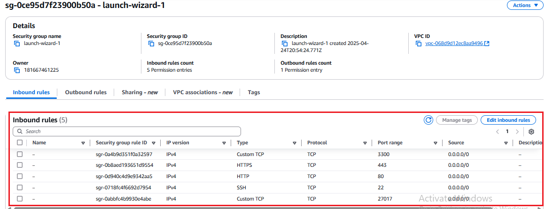Check the SSH port 22 rule

pos(20,187)
